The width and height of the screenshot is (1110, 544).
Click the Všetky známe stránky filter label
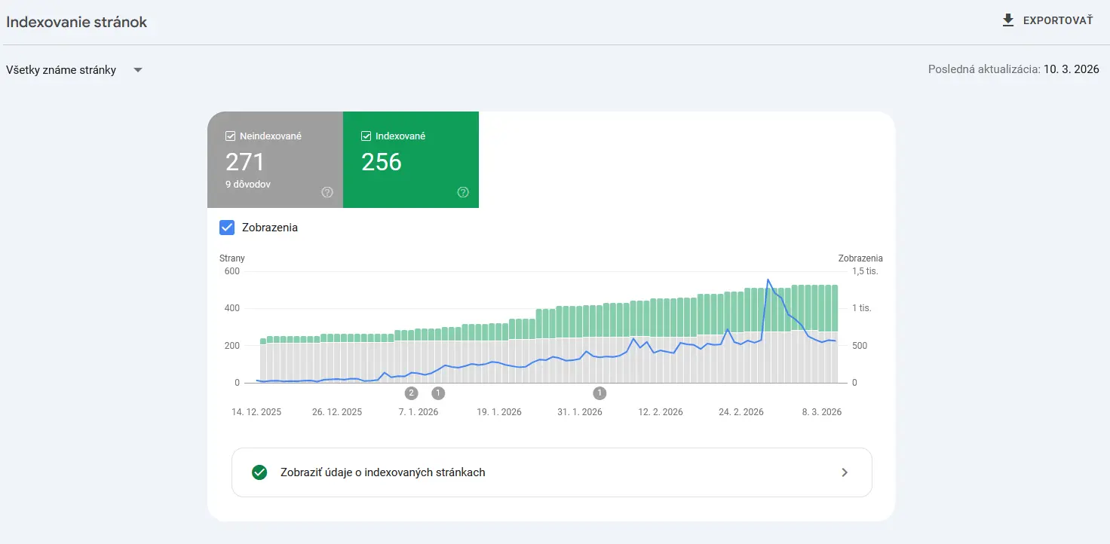click(x=61, y=70)
